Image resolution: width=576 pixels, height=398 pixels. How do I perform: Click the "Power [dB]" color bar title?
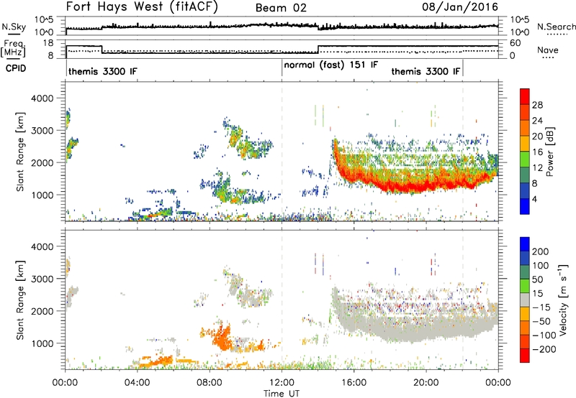click(x=550, y=152)
